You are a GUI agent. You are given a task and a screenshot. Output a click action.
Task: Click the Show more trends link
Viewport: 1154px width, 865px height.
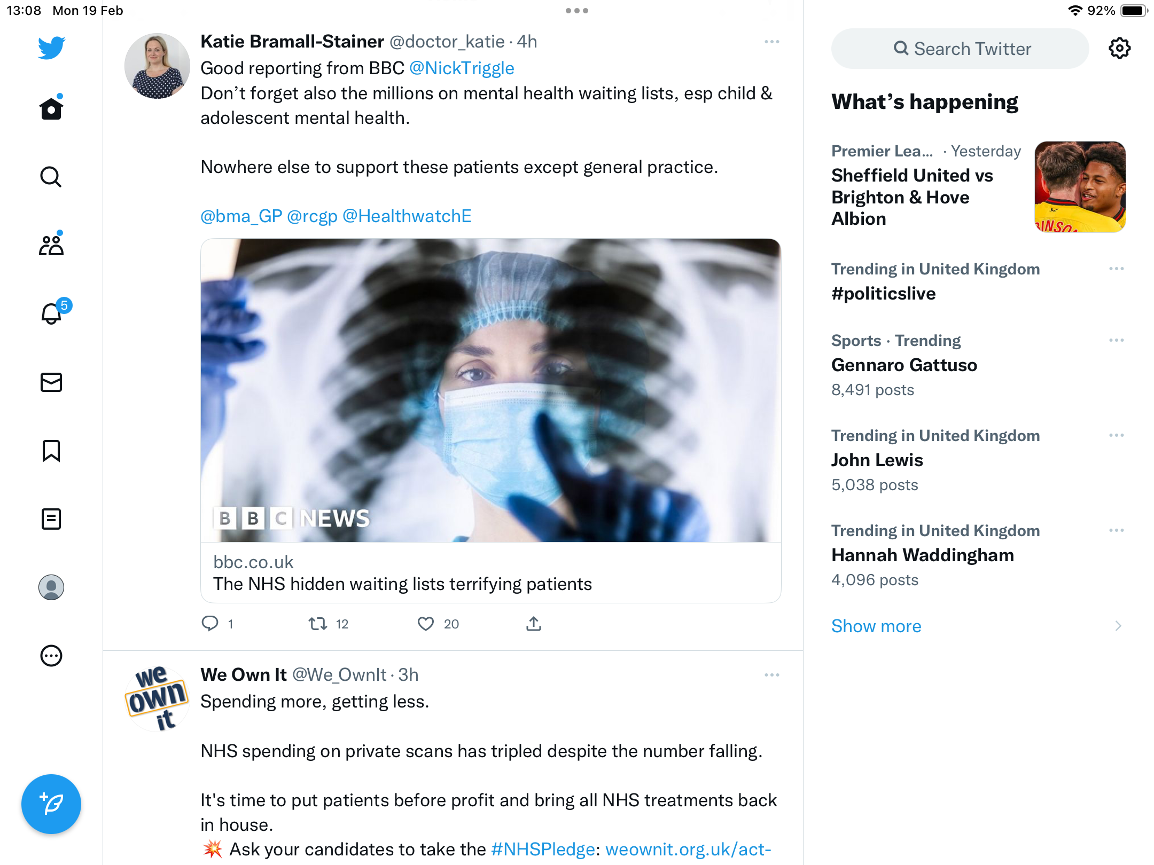[x=876, y=626]
